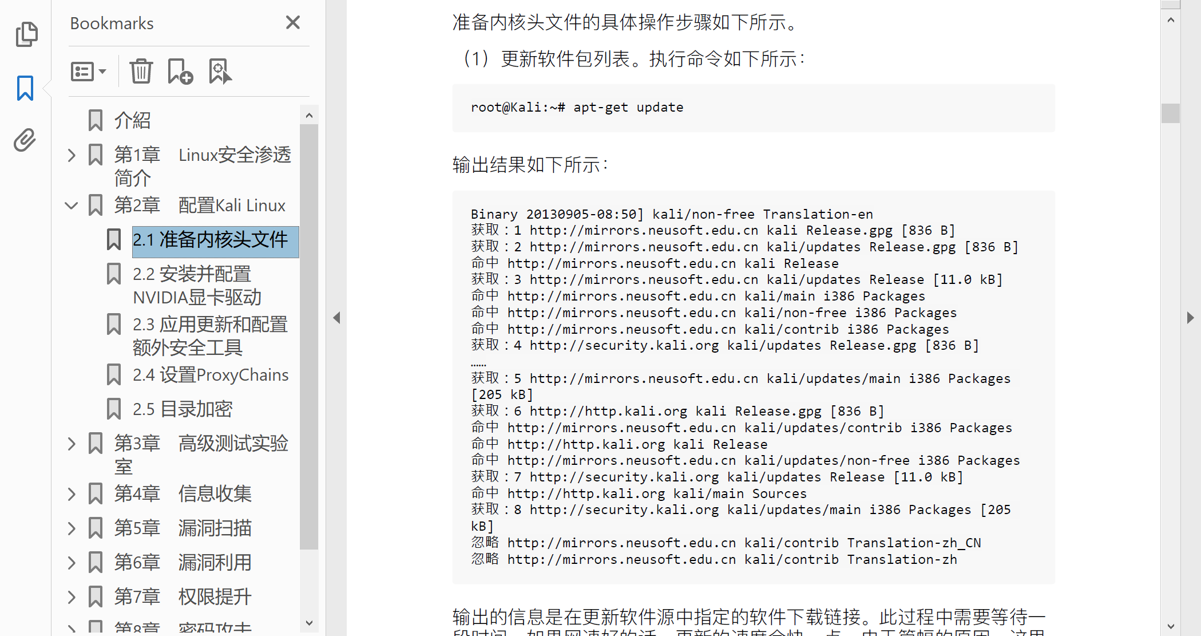Collapse the 第2章 配置Kali Linux bookmark
The image size is (1201, 636).
(72, 205)
